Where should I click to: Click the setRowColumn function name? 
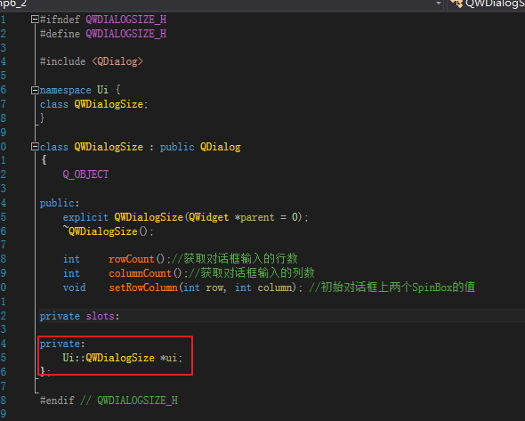tap(143, 287)
